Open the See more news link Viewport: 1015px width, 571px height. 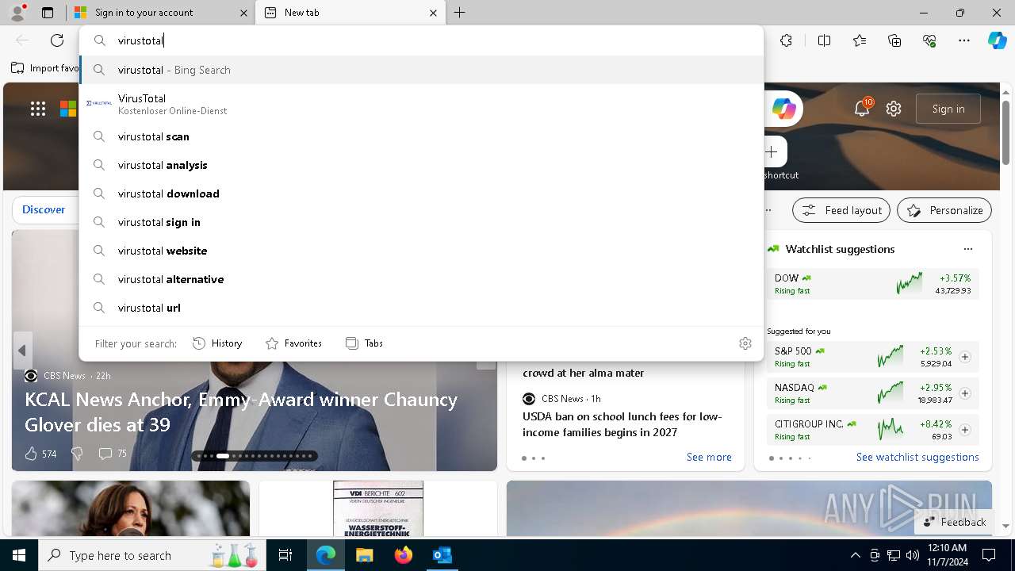pyautogui.click(x=709, y=458)
